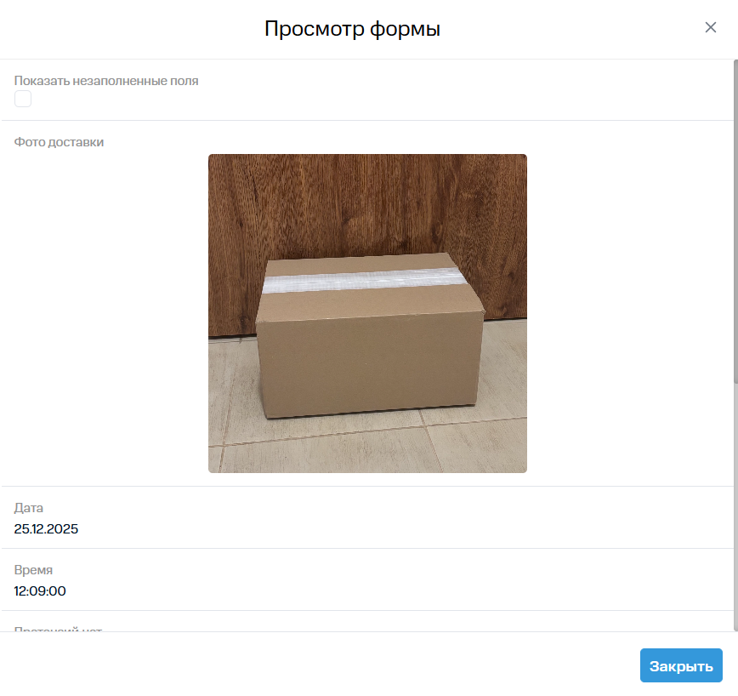Click the vertical scrollbar thumb
Viewport: 738px width, 696px height.
[735, 221]
